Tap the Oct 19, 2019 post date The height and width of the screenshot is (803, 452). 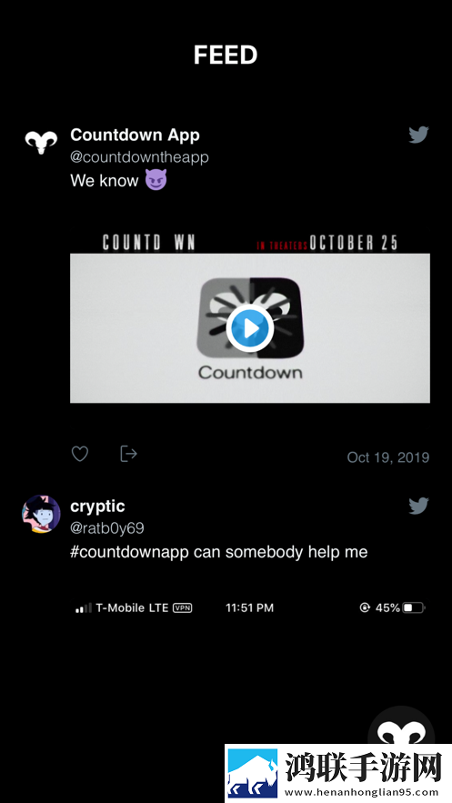click(388, 457)
